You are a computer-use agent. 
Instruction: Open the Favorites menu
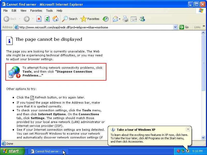[x=36, y=11]
